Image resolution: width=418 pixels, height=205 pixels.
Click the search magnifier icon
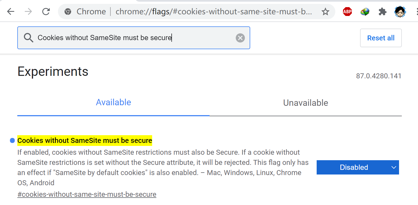[x=29, y=38]
